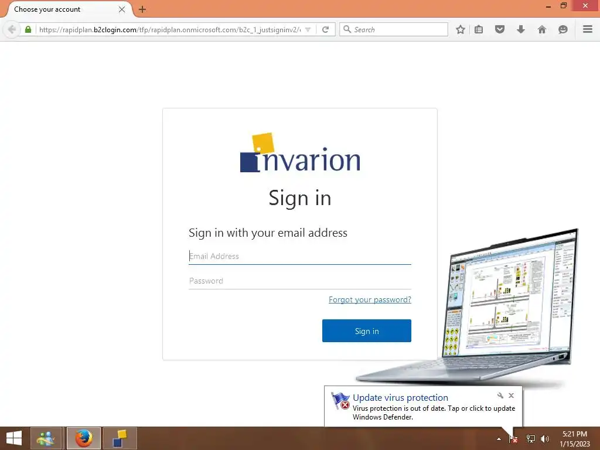Viewport: 600px width, 450px height.
Task: Open the Messenger people icon in taskbar
Action: [46, 438]
